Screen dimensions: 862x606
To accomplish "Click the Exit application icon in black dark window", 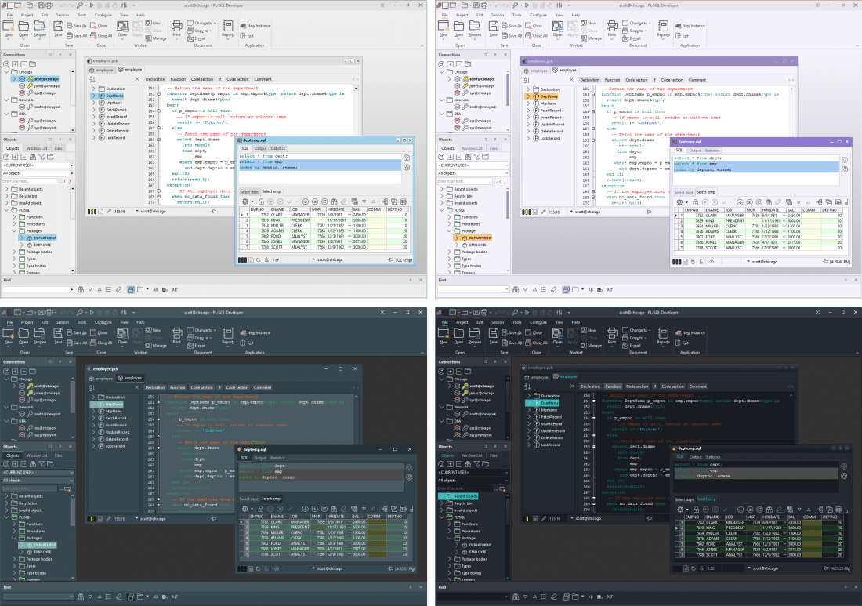I will coord(678,343).
